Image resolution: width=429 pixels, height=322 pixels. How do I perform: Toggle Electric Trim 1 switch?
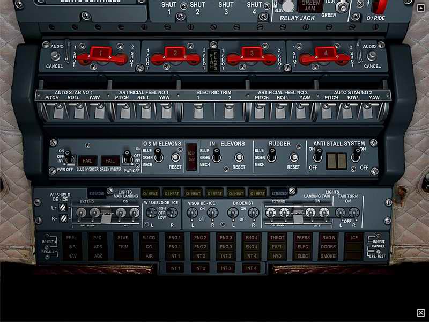click(x=198, y=111)
